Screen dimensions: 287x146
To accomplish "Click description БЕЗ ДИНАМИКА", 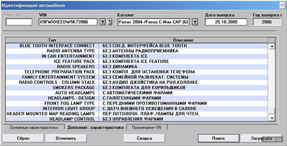I will tap(120, 67).
